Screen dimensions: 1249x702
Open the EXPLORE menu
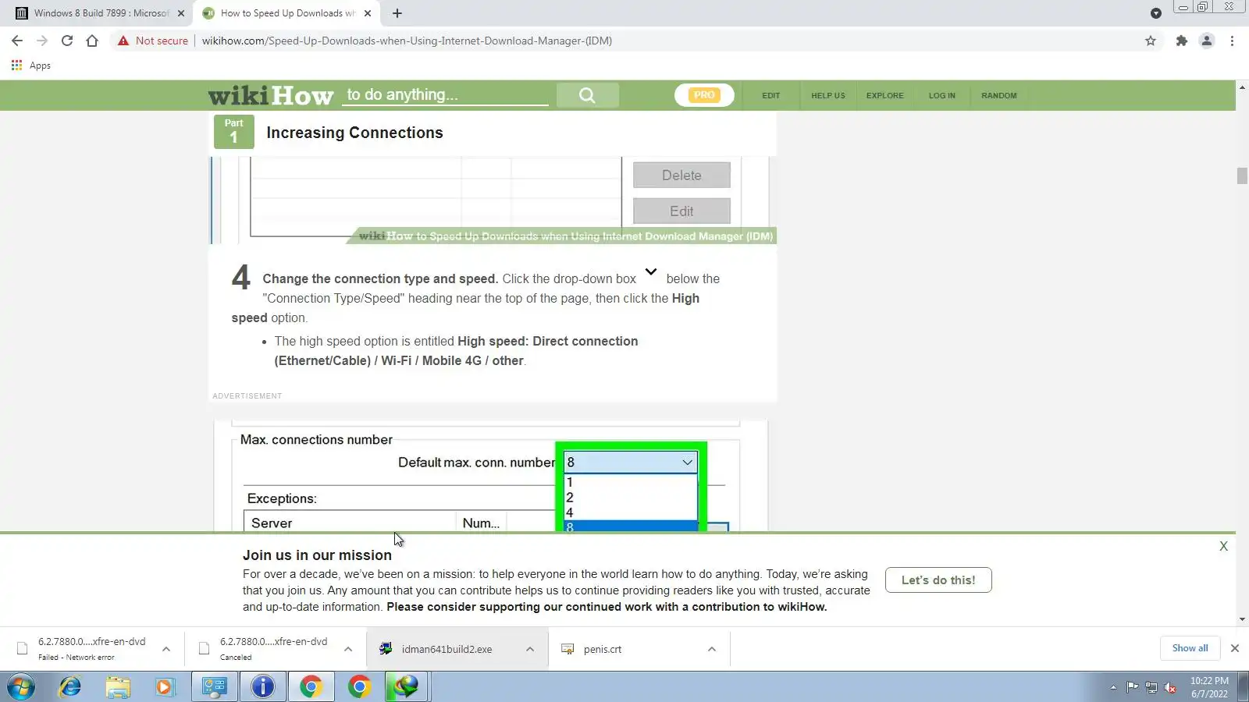pos(885,95)
